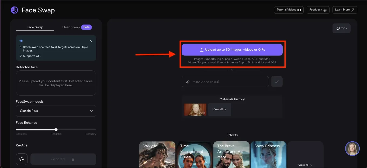This screenshot has height=168, width=367.
Task: Click the Feedback chat icon
Action: point(325,10)
